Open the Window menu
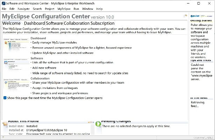This screenshot has width=215, height=140. 88,8
